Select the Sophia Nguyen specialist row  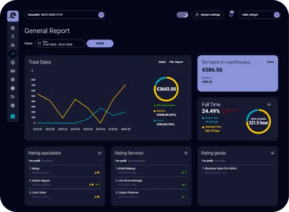coord(65,183)
